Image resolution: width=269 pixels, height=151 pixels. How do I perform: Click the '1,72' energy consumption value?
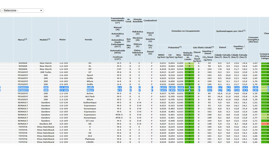(x=255, y=69)
